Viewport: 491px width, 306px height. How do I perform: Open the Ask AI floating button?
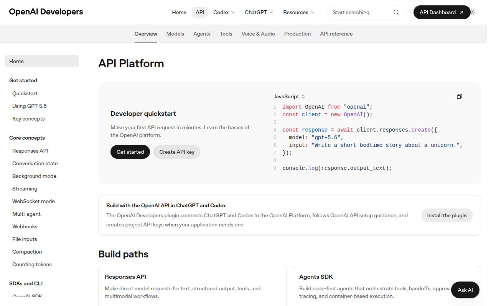[x=465, y=290]
